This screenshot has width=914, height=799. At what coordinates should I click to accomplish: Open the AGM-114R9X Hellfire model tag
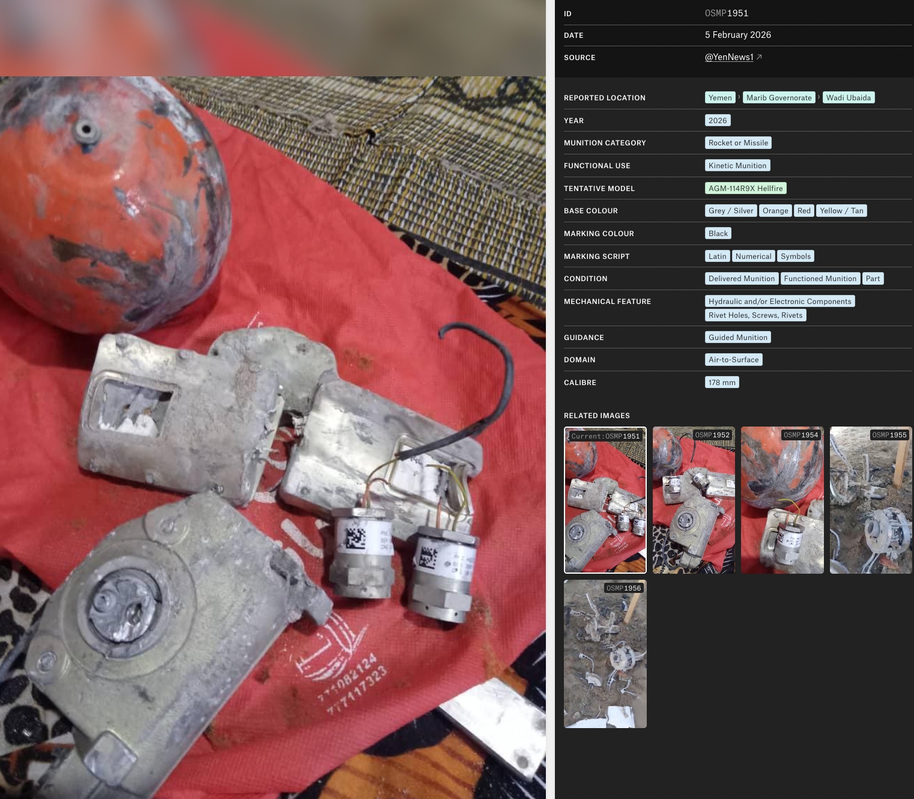pos(745,188)
